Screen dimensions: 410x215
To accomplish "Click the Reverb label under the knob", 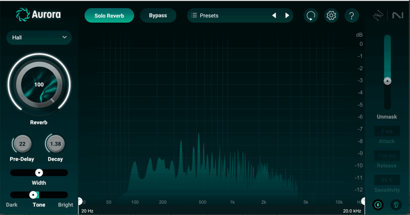I will (39, 122).
